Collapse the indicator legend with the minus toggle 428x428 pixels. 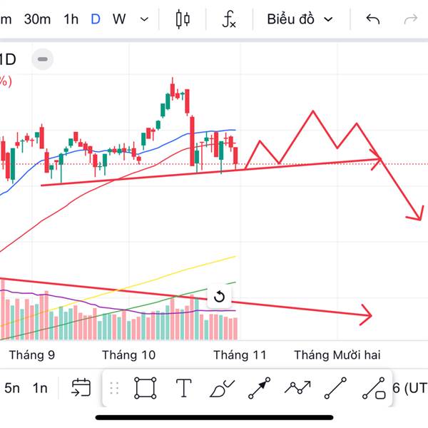[x=44, y=59]
